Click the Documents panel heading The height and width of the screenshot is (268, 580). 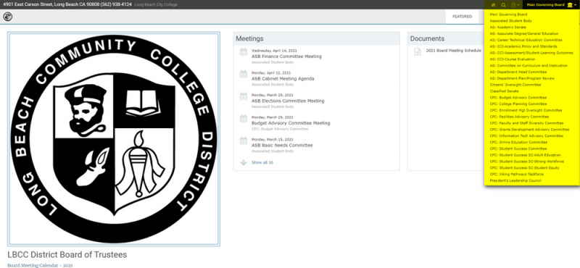pyautogui.click(x=427, y=38)
